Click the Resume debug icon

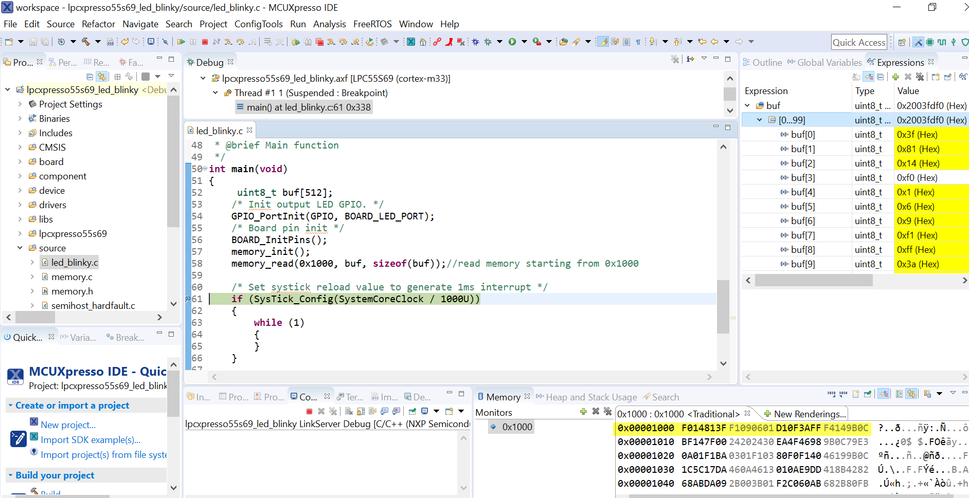click(181, 42)
